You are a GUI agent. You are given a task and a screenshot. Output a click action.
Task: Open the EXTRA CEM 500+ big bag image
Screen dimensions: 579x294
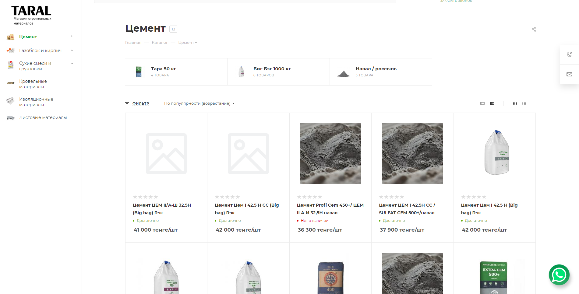click(x=249, y=277)
